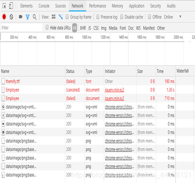Sort by Initiator column header
The width and height of the screenshot is (195, 183).
pyautogui.click(x=120, y=71)
